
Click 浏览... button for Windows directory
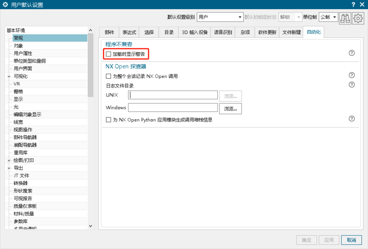point(230,109)
